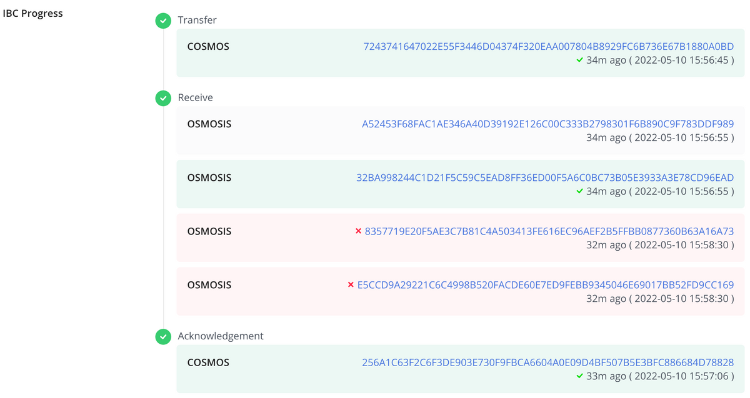Viewport: 750px width, 398px height.
Task: Click the Transfer step label
Action: (197, 20)
